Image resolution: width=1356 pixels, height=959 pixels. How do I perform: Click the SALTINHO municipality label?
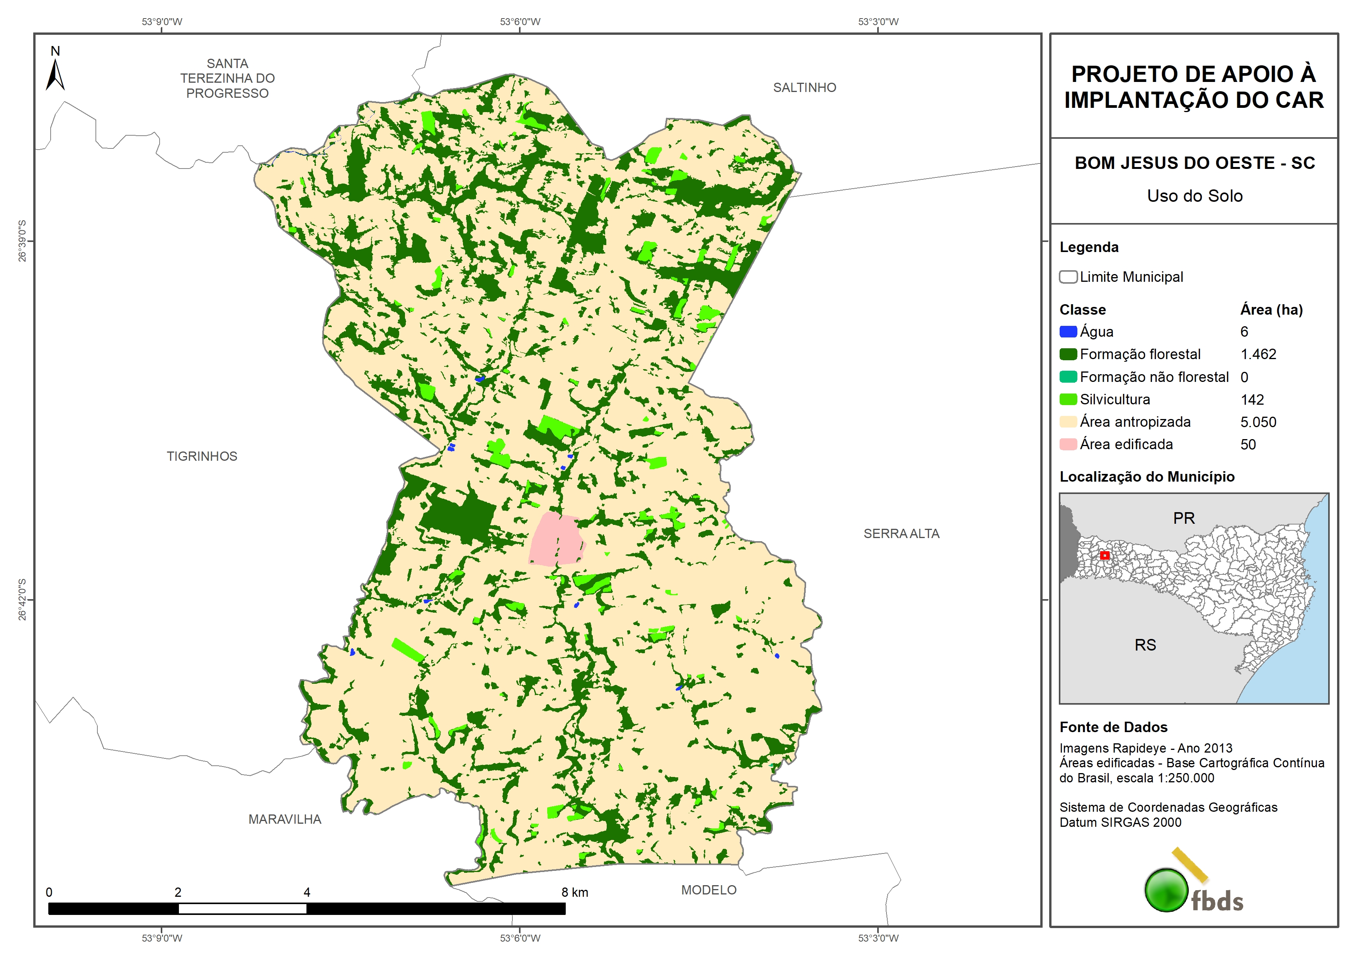[805, 87]
